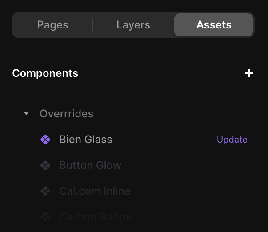The image size is (268, 232).
Task: Click the purple Bien Glass component icon
Action: click(45, 140)
